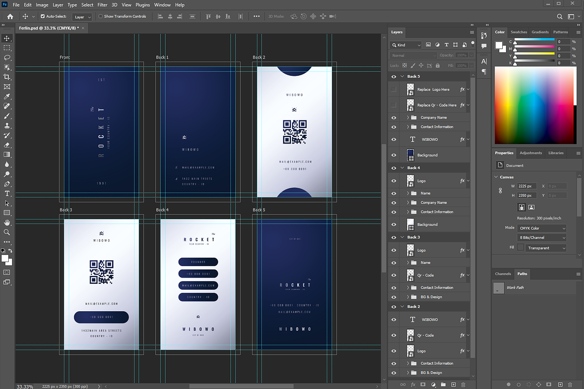
Task: Switch to the Libraries tab
Action: [x=556, y=153]
